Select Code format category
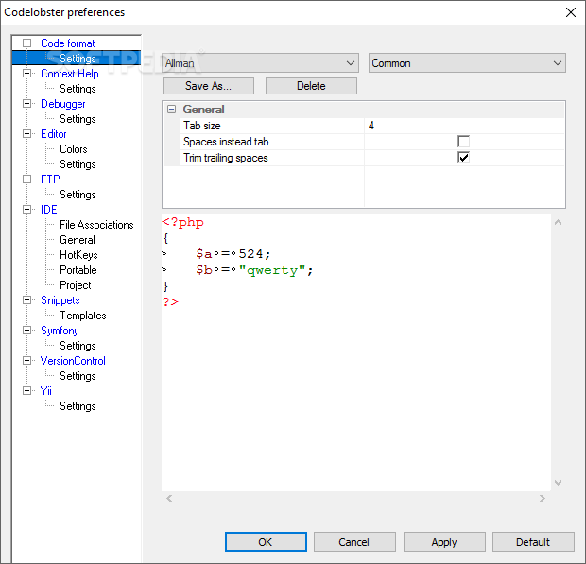 pos(68,43)
